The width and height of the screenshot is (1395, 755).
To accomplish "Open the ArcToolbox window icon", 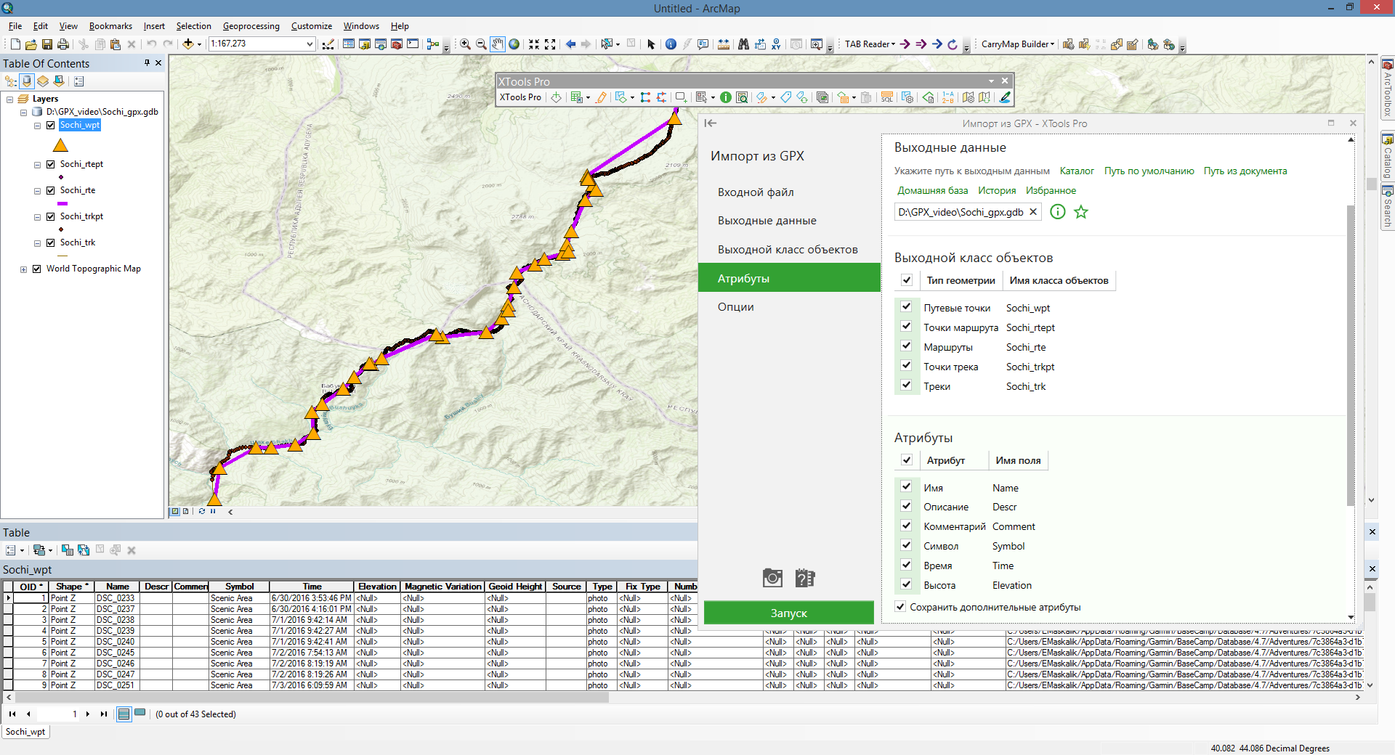I will click(397, 44).
